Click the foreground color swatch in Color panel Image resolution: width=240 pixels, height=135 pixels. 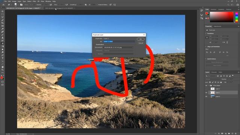click(207, 13)
